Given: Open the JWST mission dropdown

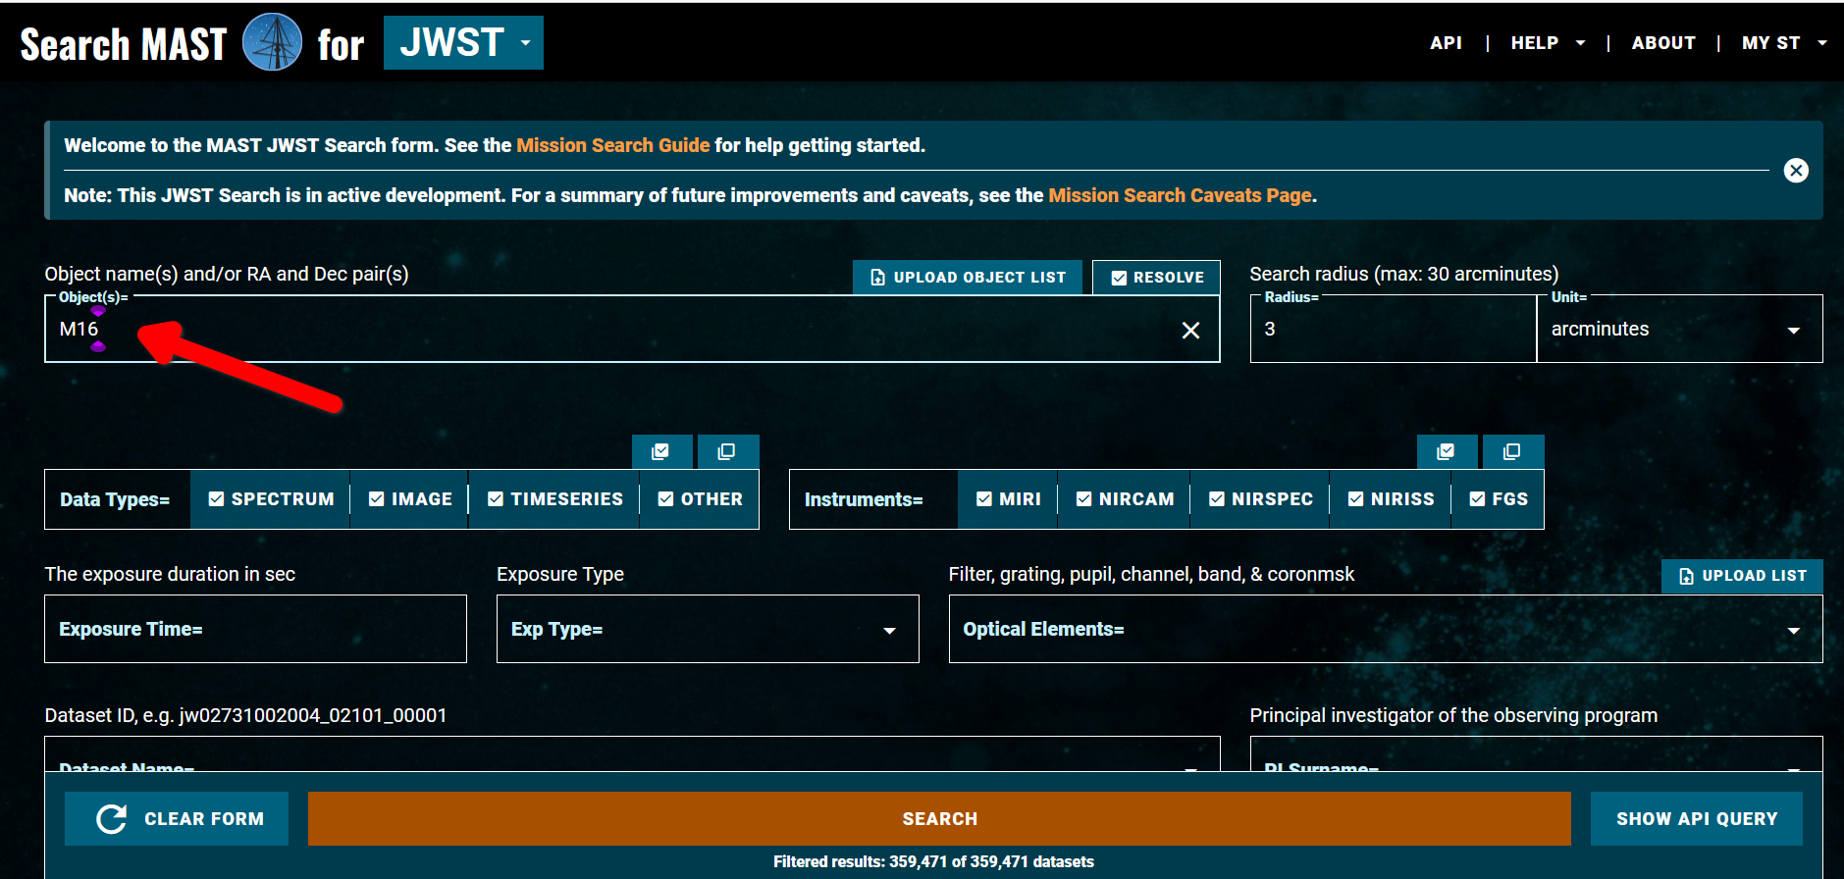Looking at the screenshot, I should click(x=463, y=43).
